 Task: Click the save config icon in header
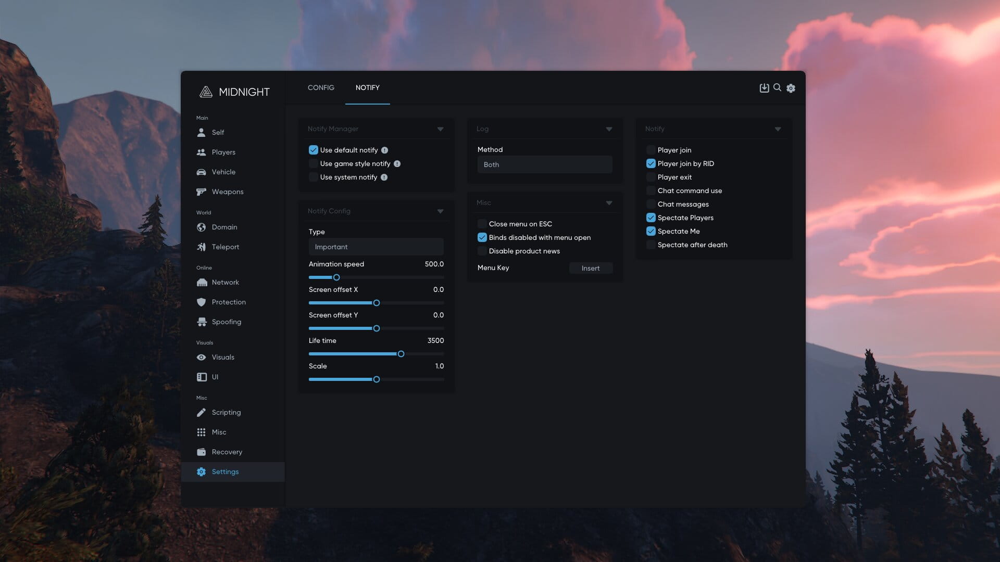click(x=764, y=88)
